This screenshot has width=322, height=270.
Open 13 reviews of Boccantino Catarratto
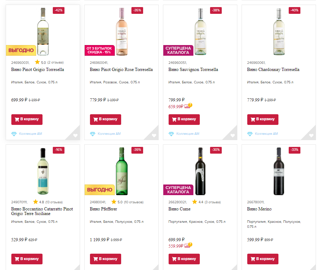coord(54,202)
